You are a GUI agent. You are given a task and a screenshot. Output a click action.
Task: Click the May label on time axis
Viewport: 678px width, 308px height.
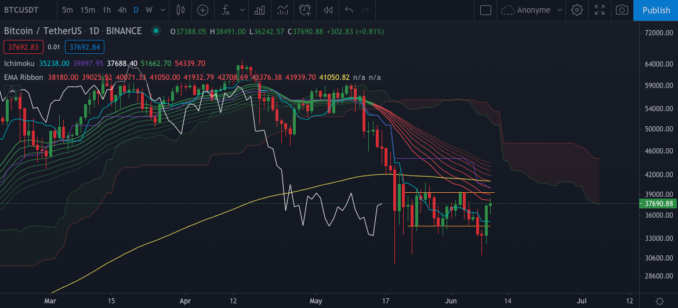point(316,300)
